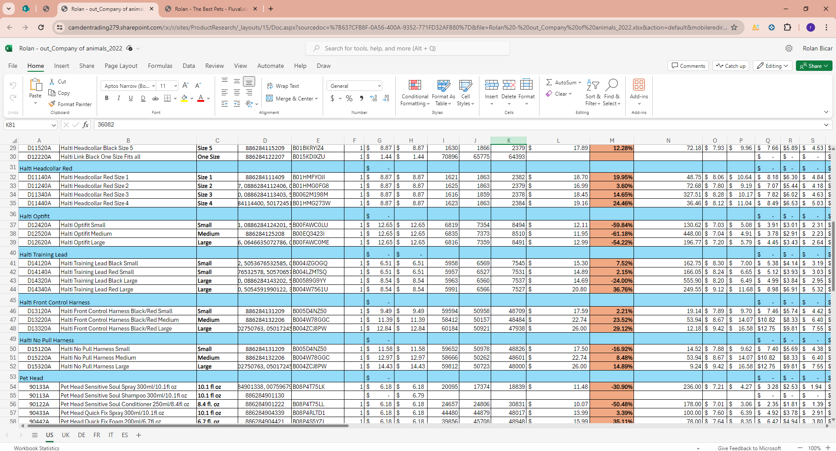Apply the red font color

201,99
